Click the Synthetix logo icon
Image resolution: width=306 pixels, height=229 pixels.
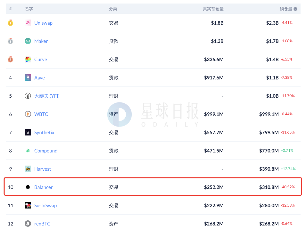tap(28, 132)
